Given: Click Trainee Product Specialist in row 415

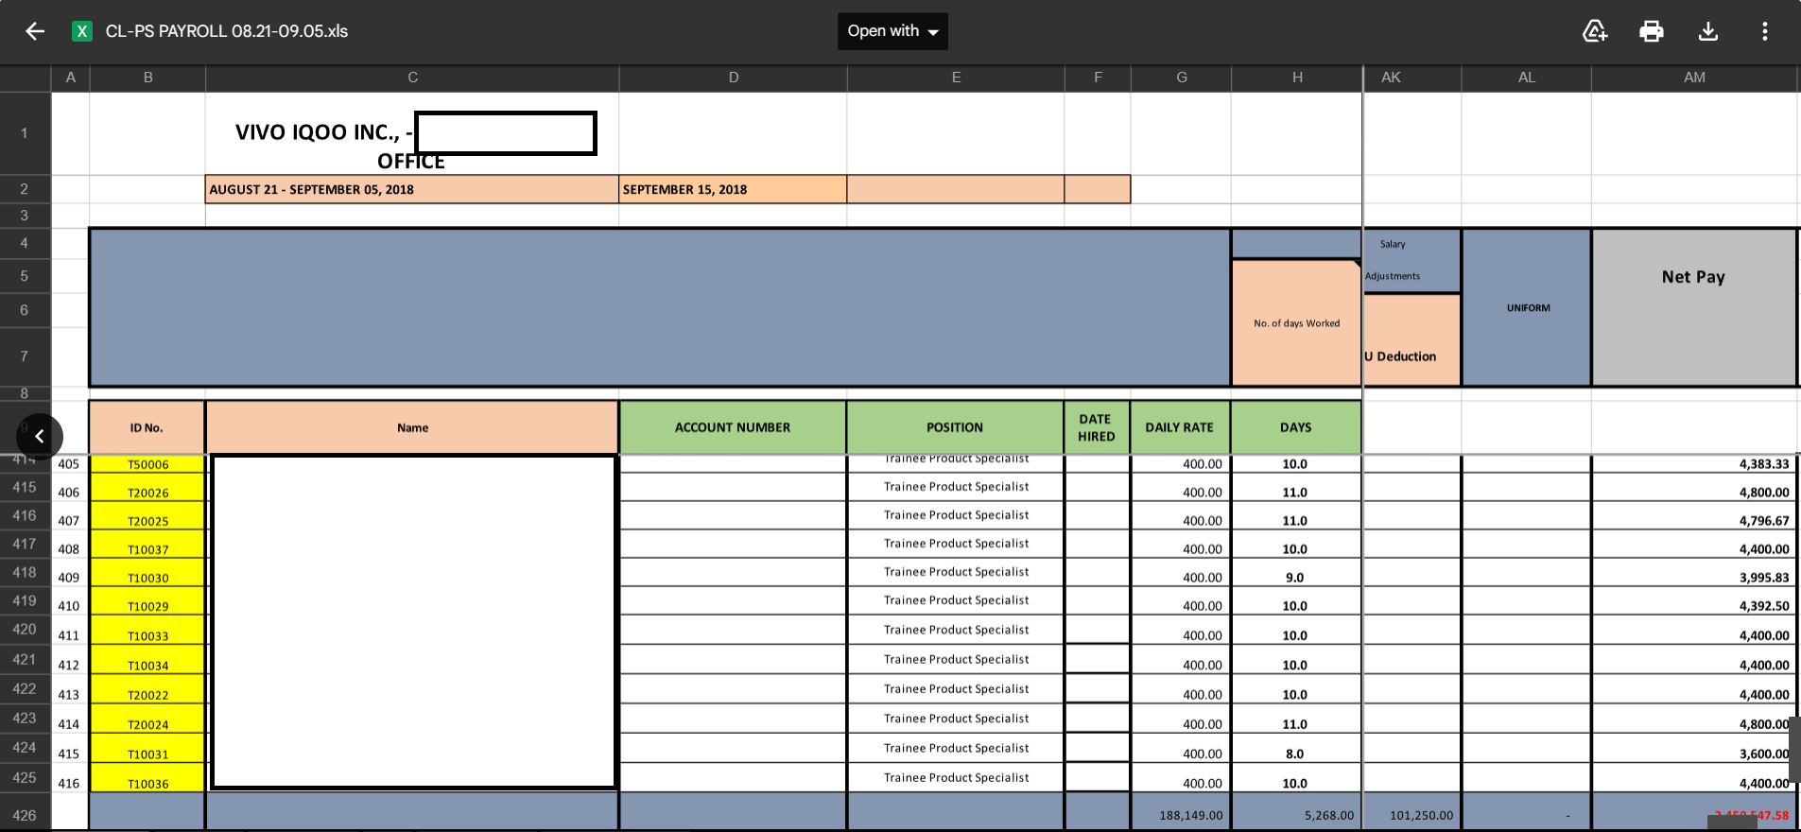Looking at the screenshot, I should click(x=956, y=486).
